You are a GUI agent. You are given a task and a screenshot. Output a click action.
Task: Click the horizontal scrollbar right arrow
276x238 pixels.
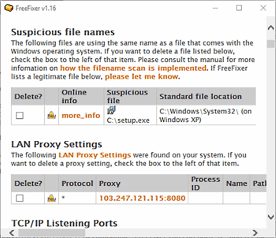[255, 232]
